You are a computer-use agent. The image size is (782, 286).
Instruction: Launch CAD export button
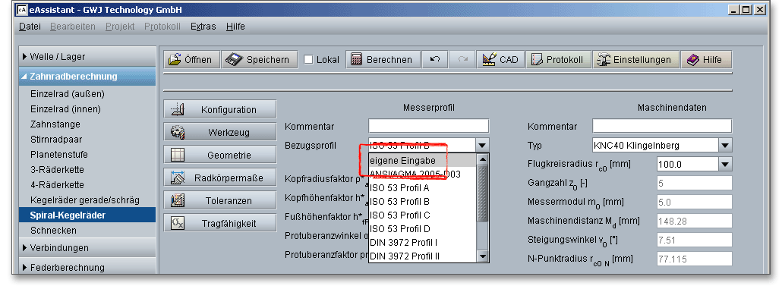coord(500,59)
